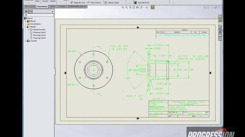This screenshot has height=137, width=245.
Task: Select the Layout1 tree item
Action: coord(34,41)
